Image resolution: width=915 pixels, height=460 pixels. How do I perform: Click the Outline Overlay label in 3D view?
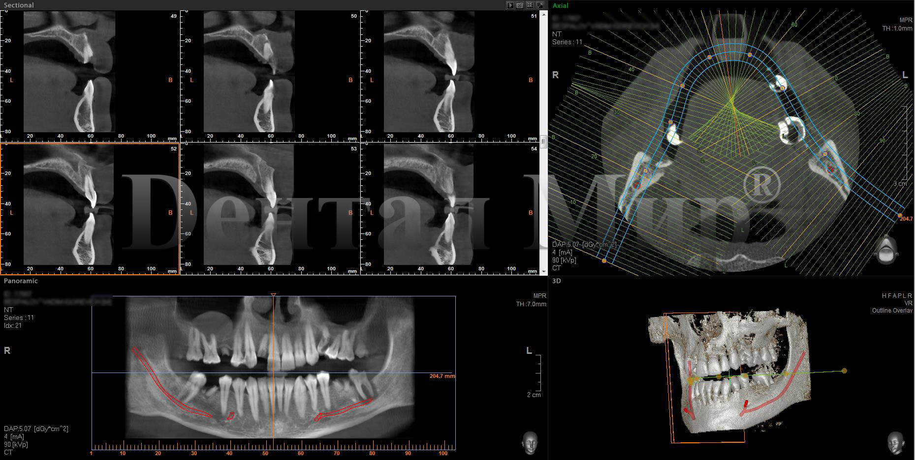click(x=892, y=311)
